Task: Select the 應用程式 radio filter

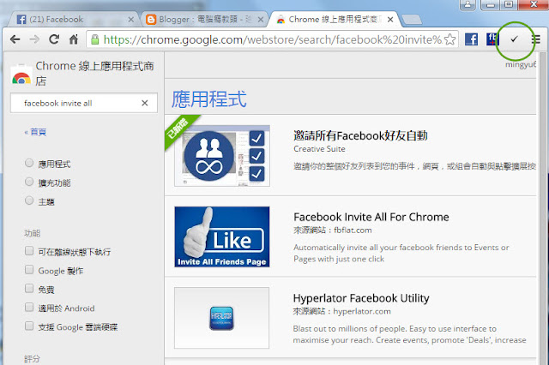Action: click(29, 163)
